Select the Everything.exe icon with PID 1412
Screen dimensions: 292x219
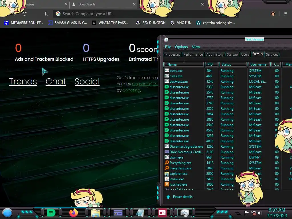(x=167, y=163)
